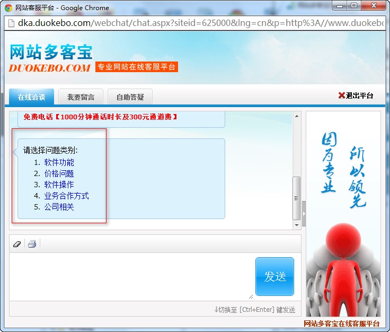Image resolution: width=390 pixels, height=332 pixels.
Task: Select the 在线洽谈 tab
Action: [31, 97]
